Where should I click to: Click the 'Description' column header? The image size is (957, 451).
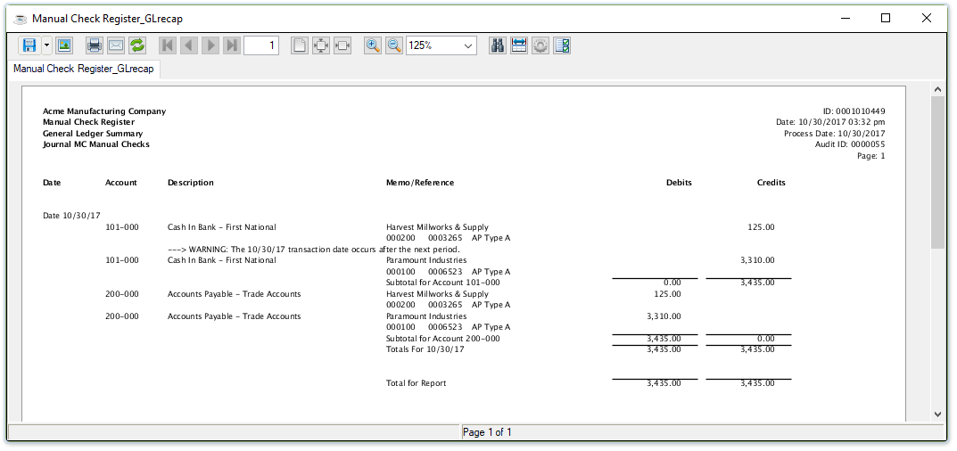(x=191, y=183)
